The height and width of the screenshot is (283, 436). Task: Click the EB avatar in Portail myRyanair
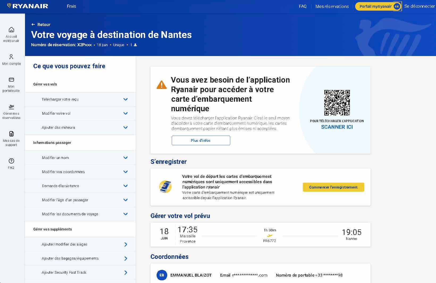pos(397,6)
